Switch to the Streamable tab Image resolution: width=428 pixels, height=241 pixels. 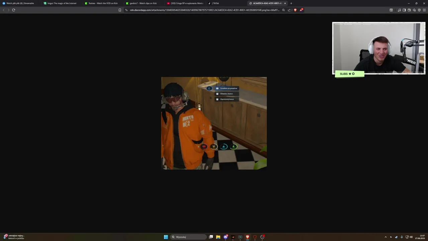pyautogui.click(x=21, y=3)
